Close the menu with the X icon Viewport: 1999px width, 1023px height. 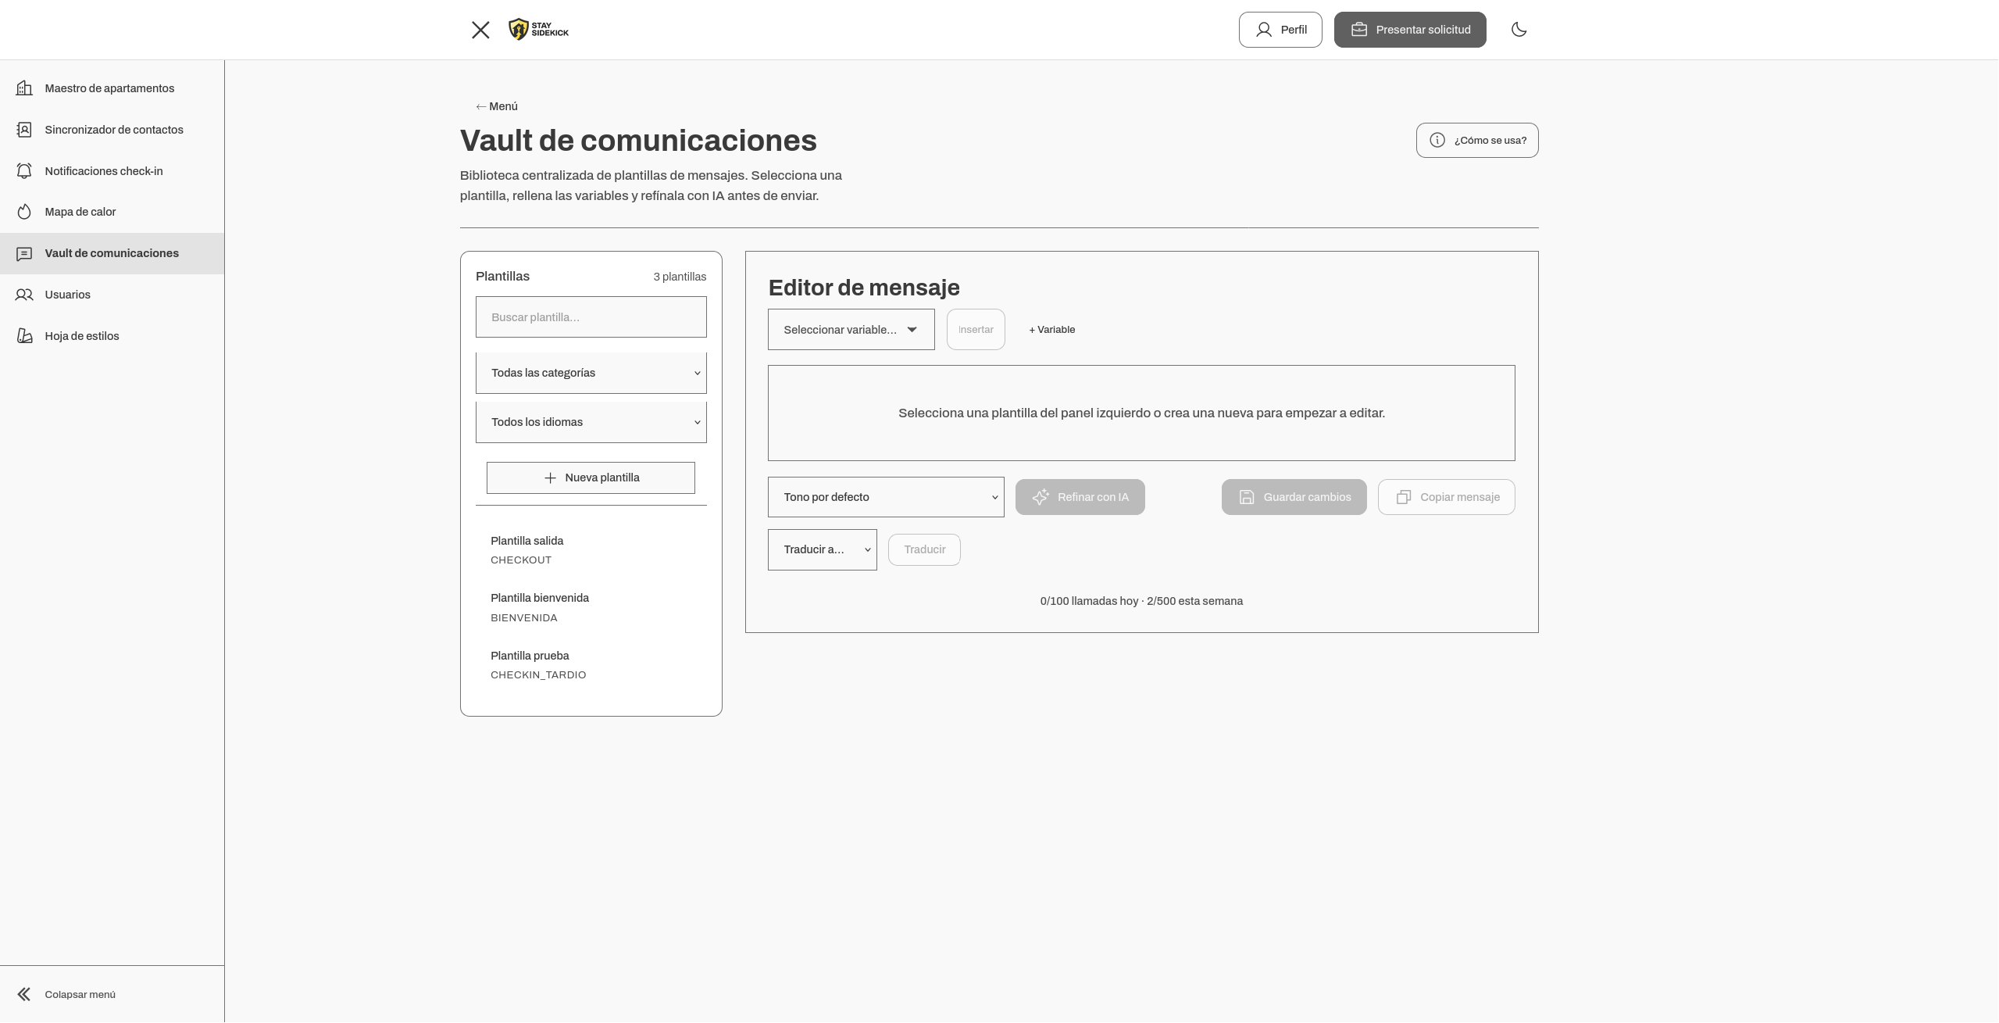(480, 30)
